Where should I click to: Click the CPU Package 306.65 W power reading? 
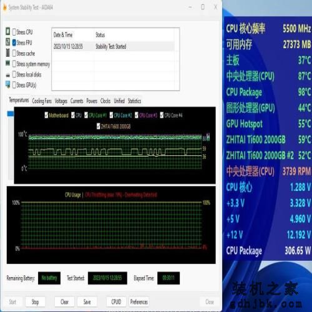click(x=268, y=251)
